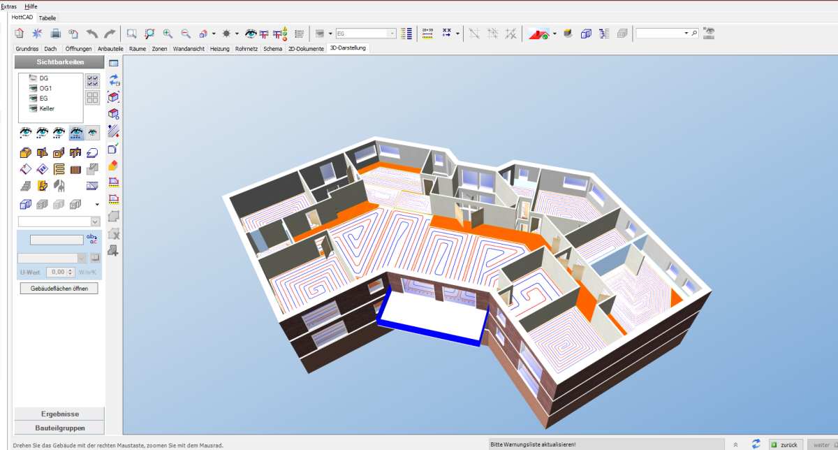Image resolution: width=838 pixels, height=450 pixels.
Task: Click the red roof house icon
Action: (x=19, y=33)
